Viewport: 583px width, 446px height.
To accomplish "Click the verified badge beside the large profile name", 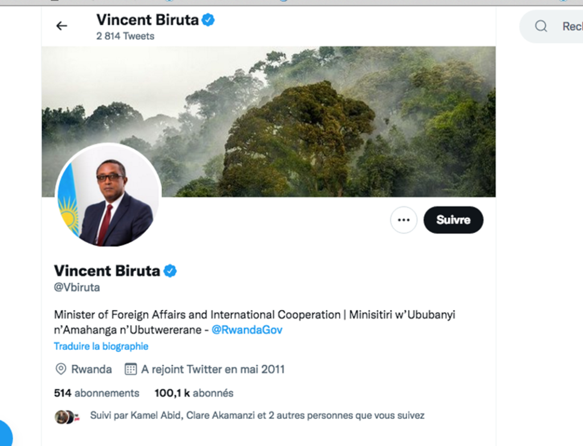I will (170, 271).
